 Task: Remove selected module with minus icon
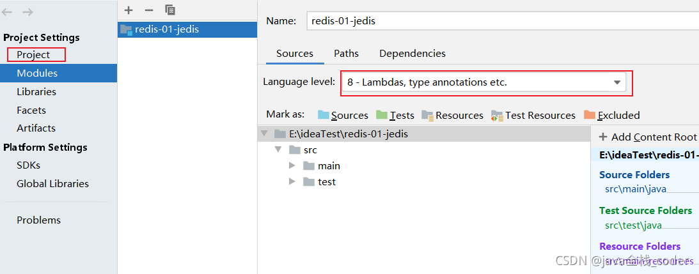click(149, 10)
